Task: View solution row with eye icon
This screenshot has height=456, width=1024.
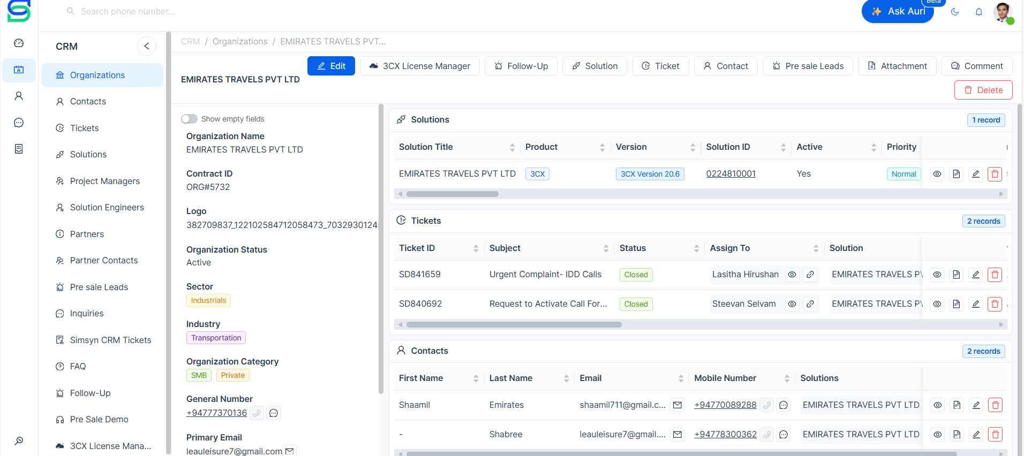Action: coord(937,174)
